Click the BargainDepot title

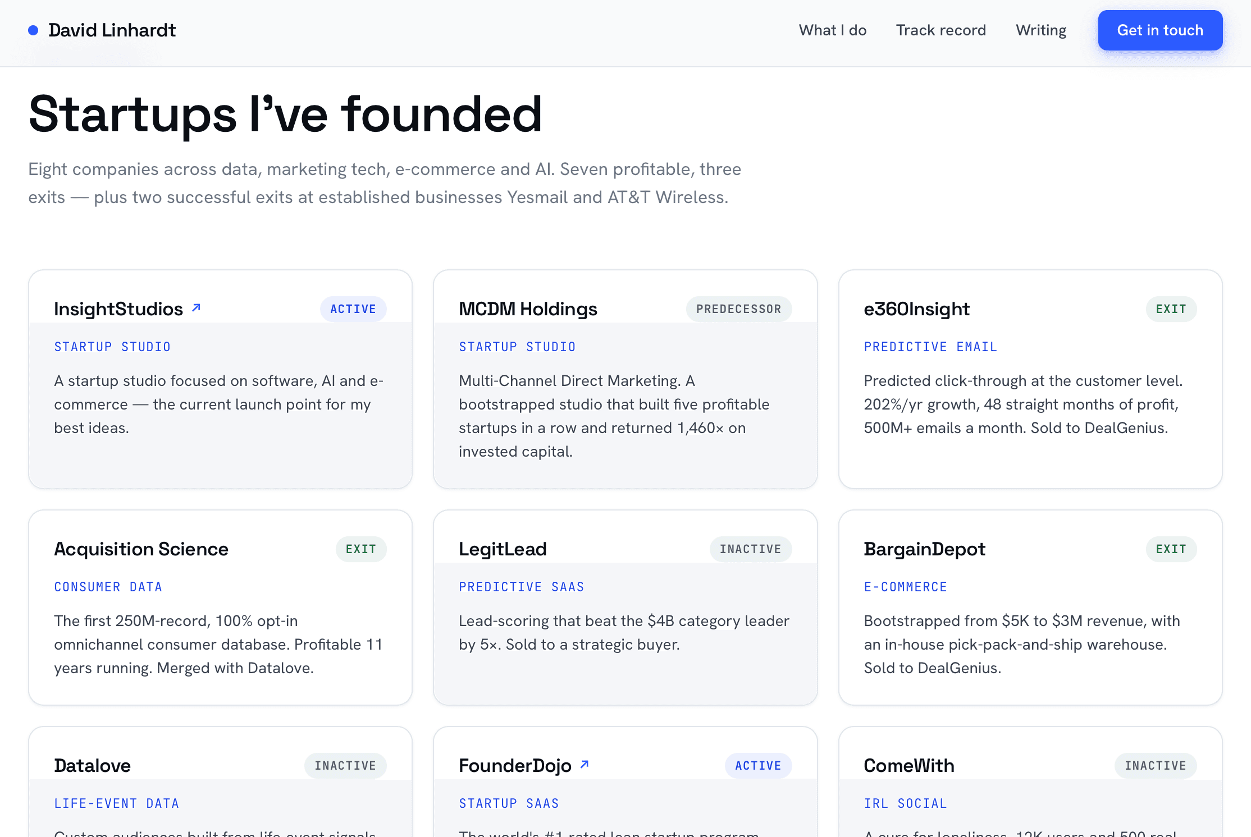pos(924,549)
